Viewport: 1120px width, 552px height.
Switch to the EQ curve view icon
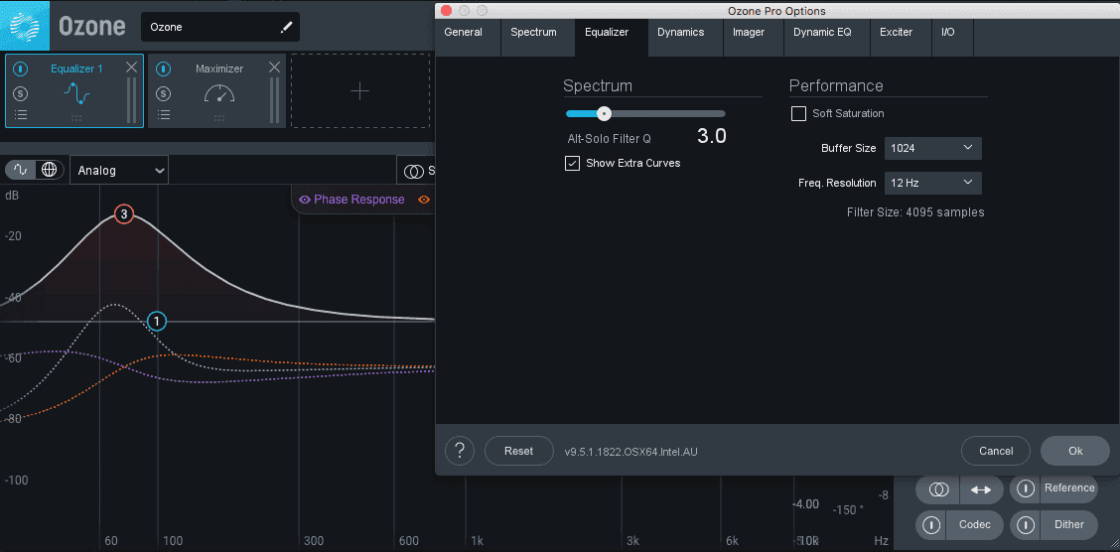[21, 170]
